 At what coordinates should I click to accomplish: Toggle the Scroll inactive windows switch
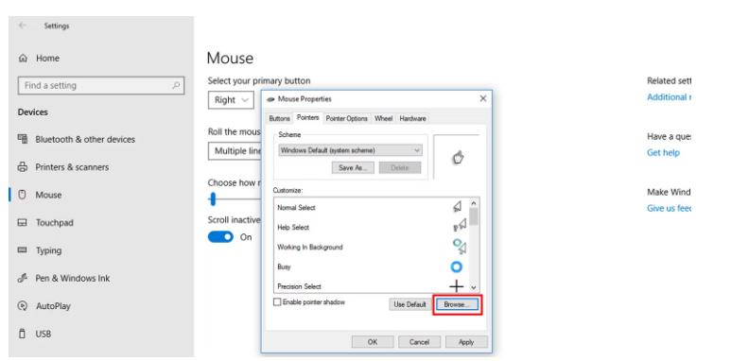click(220, 237)
